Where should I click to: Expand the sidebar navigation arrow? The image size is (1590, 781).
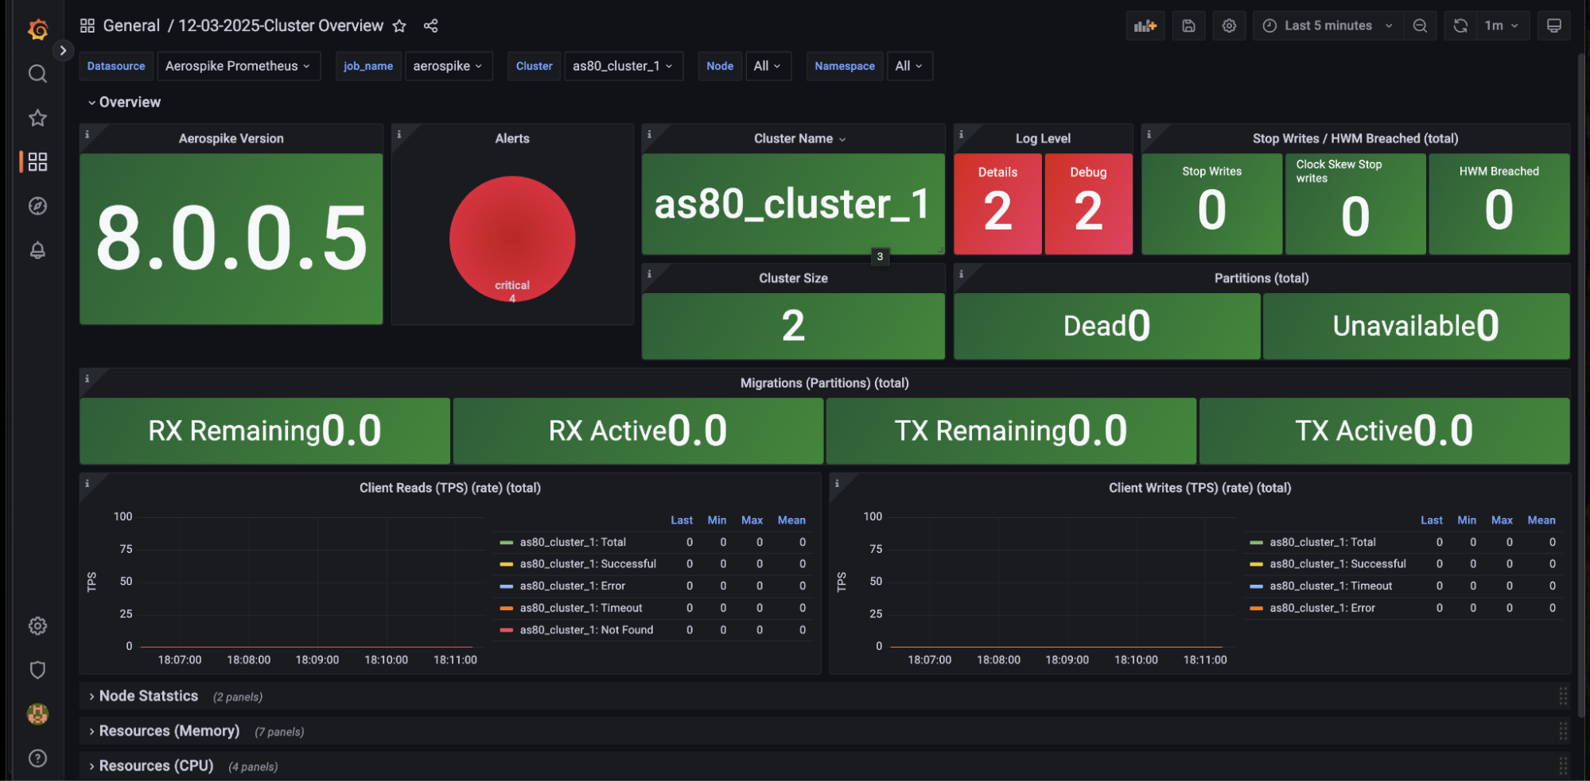[x=63, y=51]
